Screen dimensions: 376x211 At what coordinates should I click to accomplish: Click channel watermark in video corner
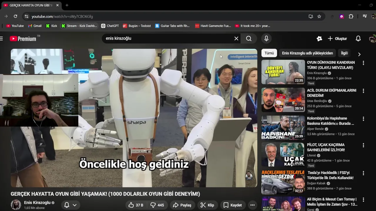click(249, 176)
